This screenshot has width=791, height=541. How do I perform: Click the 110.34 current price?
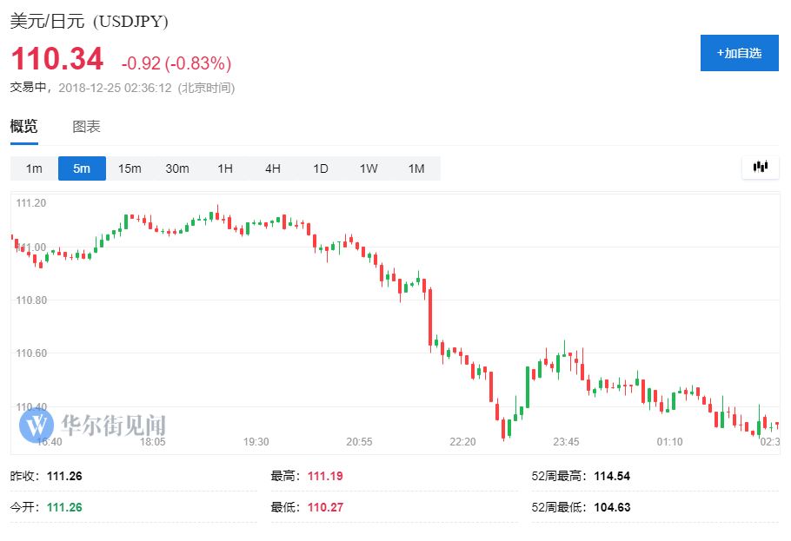coord(56,60)
